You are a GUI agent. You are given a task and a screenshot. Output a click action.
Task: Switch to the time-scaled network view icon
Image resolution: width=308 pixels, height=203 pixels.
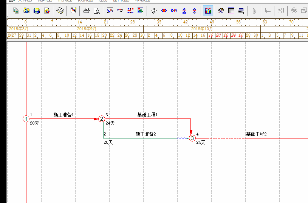coord(110,11)
